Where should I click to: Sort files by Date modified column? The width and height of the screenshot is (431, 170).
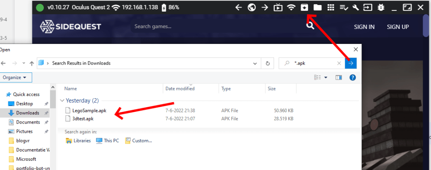click(x=180, y=88)
